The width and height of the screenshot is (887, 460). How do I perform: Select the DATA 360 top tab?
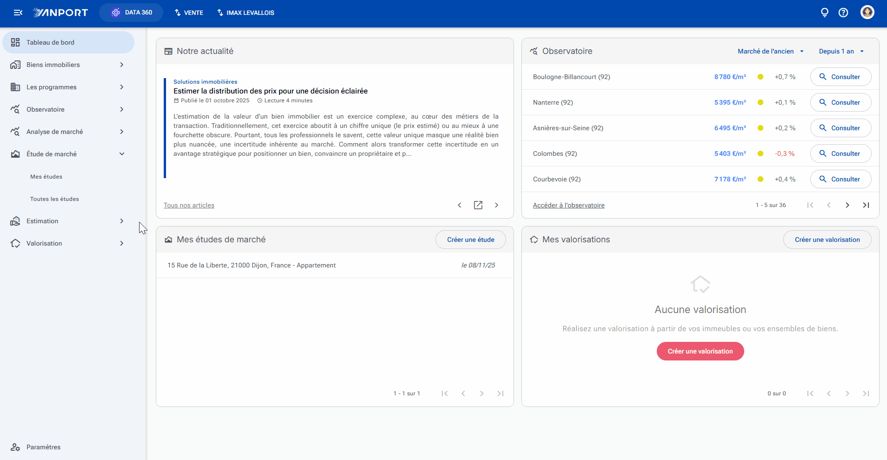(131, 13)
